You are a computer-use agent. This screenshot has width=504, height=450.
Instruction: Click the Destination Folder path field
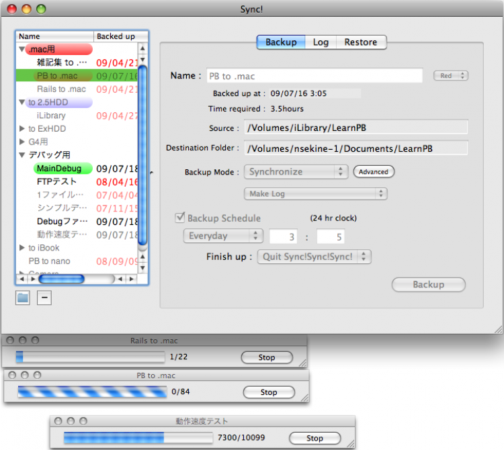[355, 148]
